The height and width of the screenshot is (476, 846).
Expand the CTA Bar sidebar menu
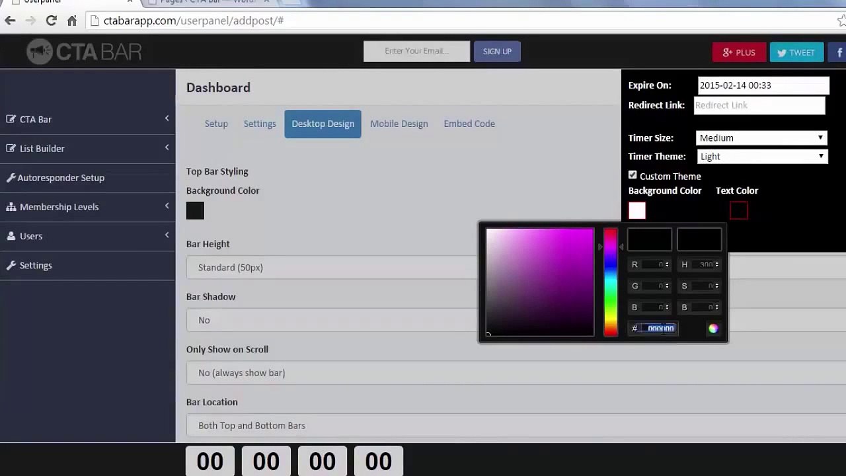167,118
